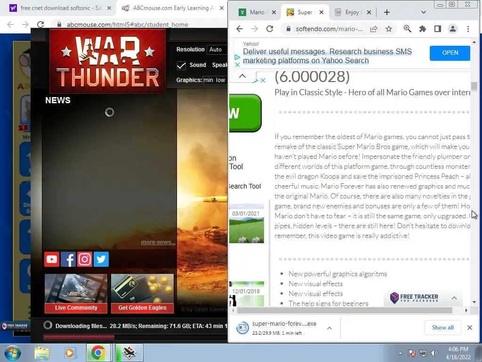Click the horizontal scrollbar on softendo page
Viewport: 482px width, 362px height.
click(344, 310)
